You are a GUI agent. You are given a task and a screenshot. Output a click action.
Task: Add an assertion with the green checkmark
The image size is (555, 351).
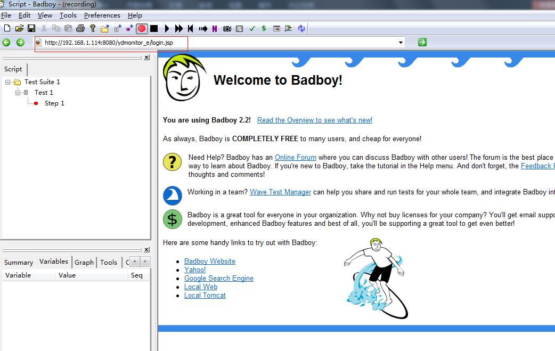[x=252, y=28]
